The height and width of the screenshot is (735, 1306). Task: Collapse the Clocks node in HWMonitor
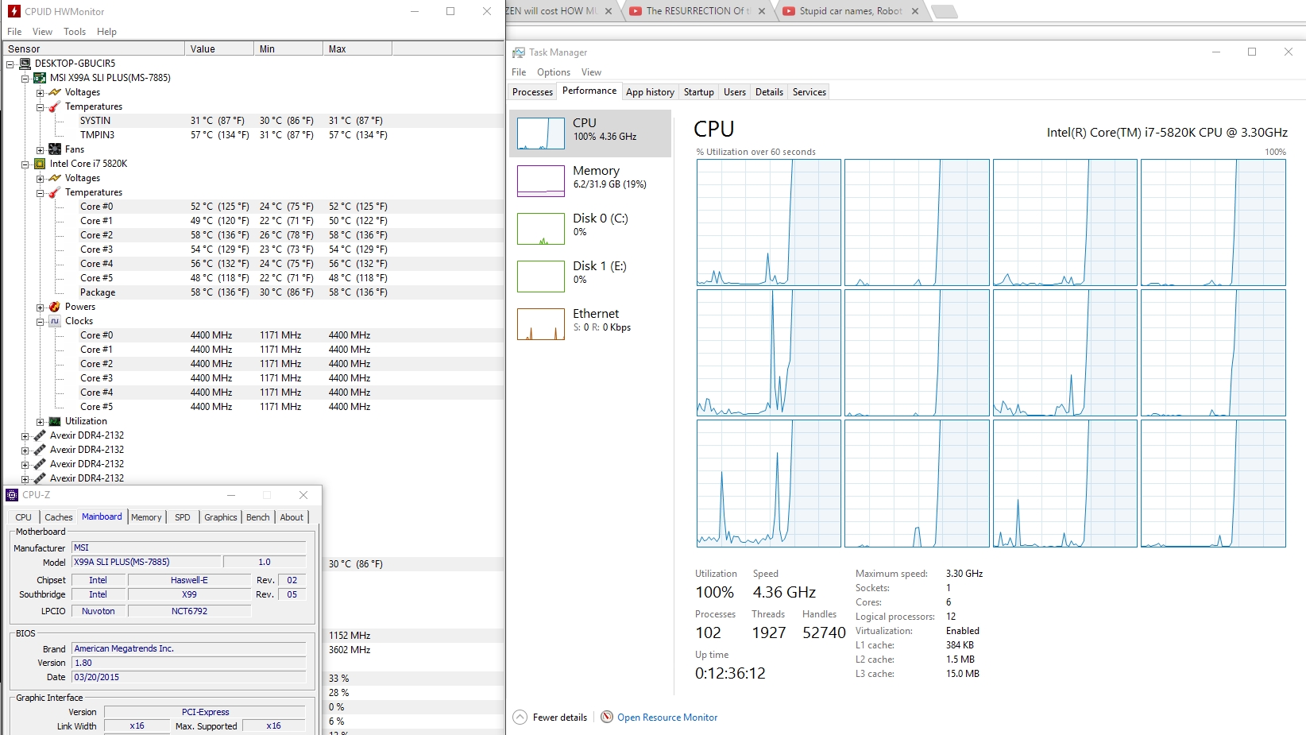pyautogui.click(x=41, y=322)
